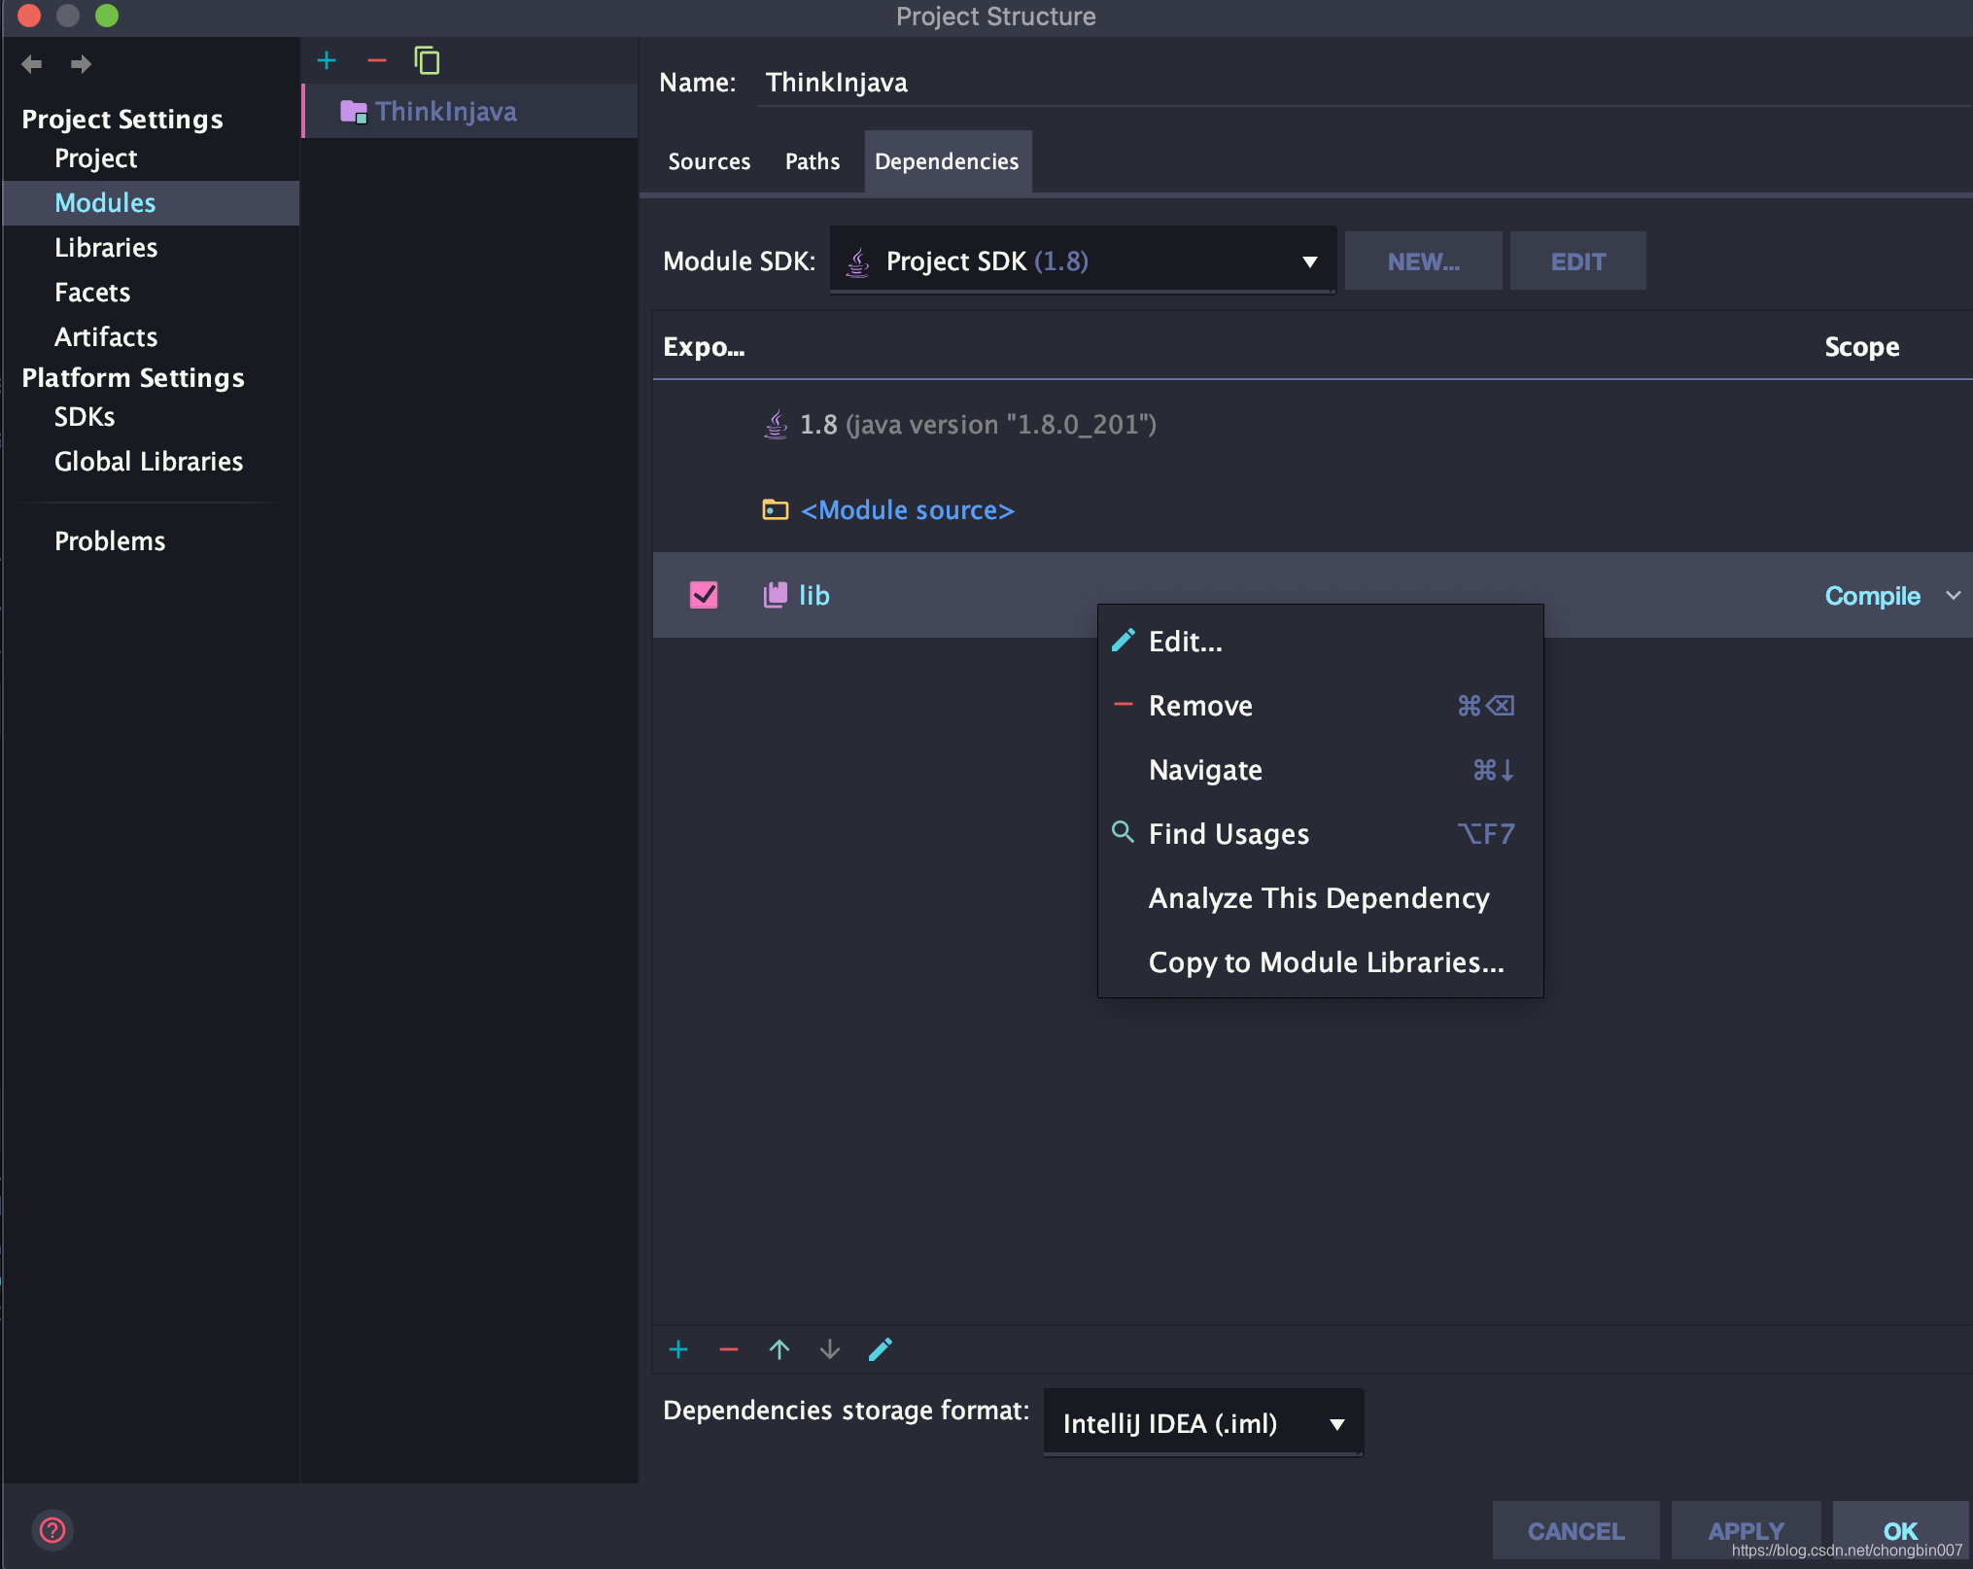Open Dependencies storage format dropdown

[x=1202, y=1423]
